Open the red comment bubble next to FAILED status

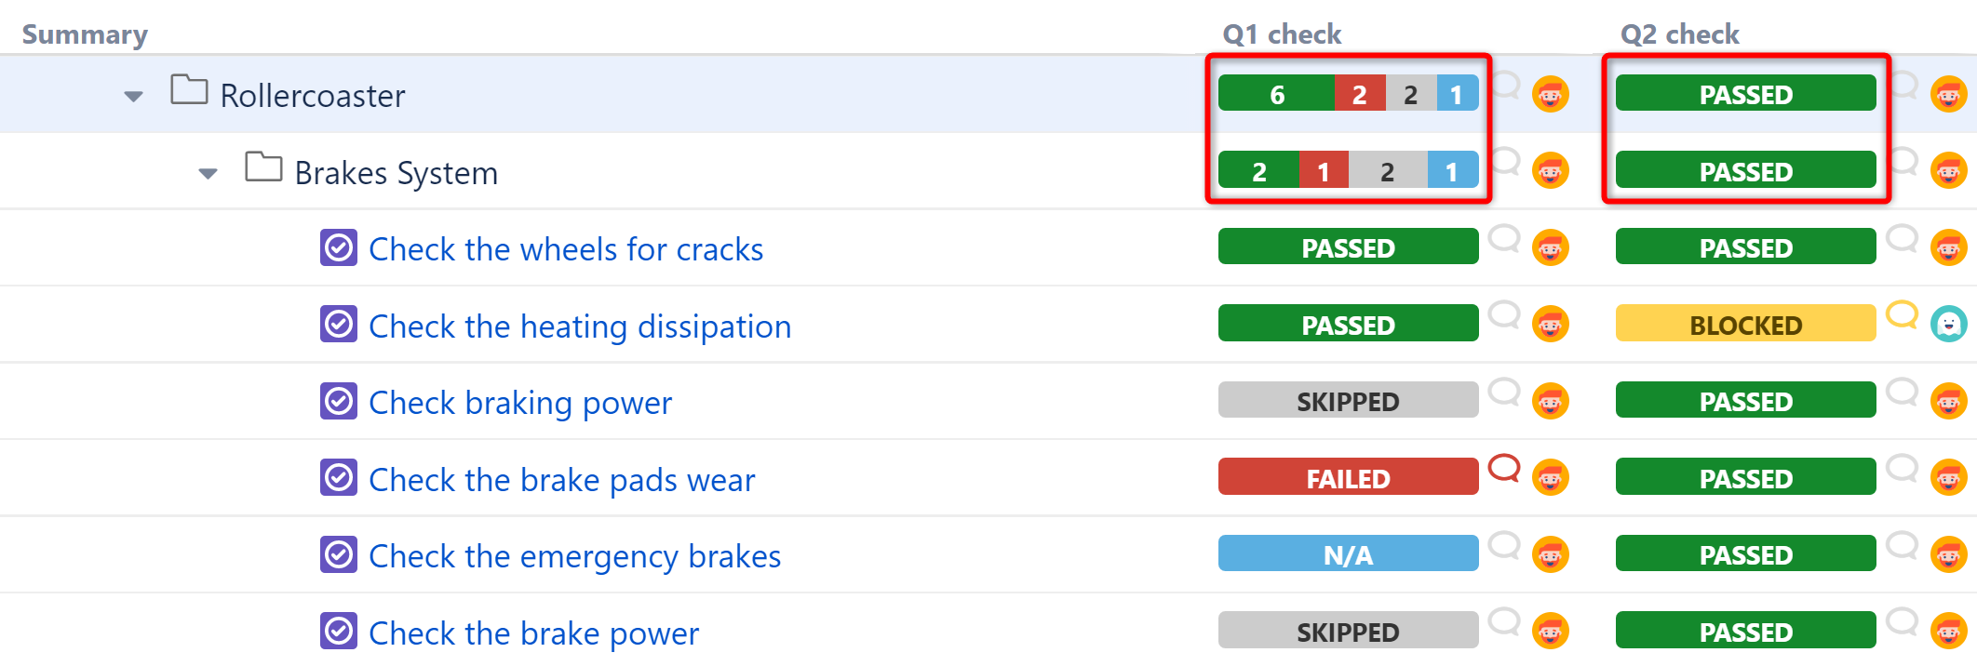coord(1505,470)
